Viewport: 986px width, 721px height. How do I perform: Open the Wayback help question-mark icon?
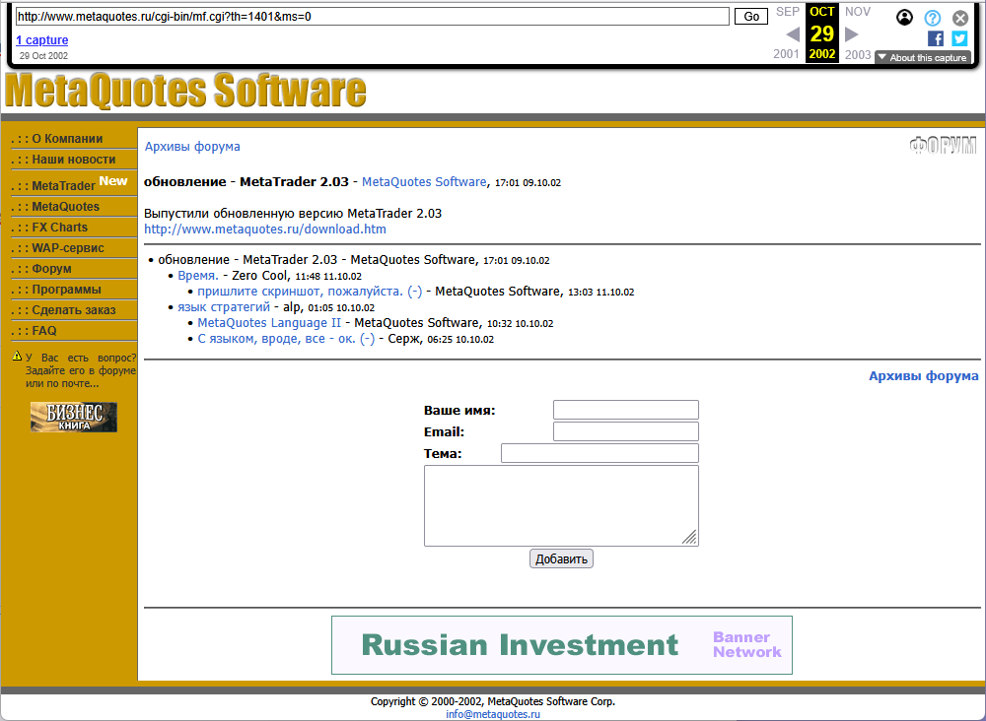click(x=933, y=18)
